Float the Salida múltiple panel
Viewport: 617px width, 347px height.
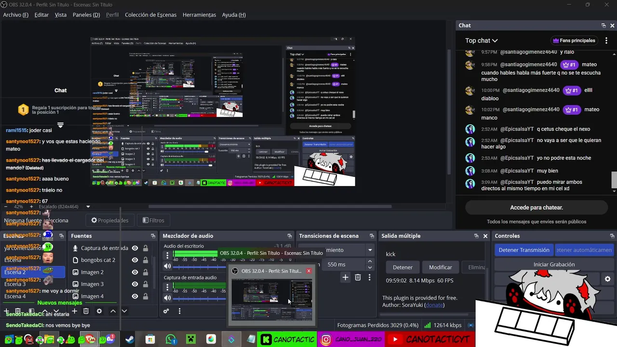[476, 236]
